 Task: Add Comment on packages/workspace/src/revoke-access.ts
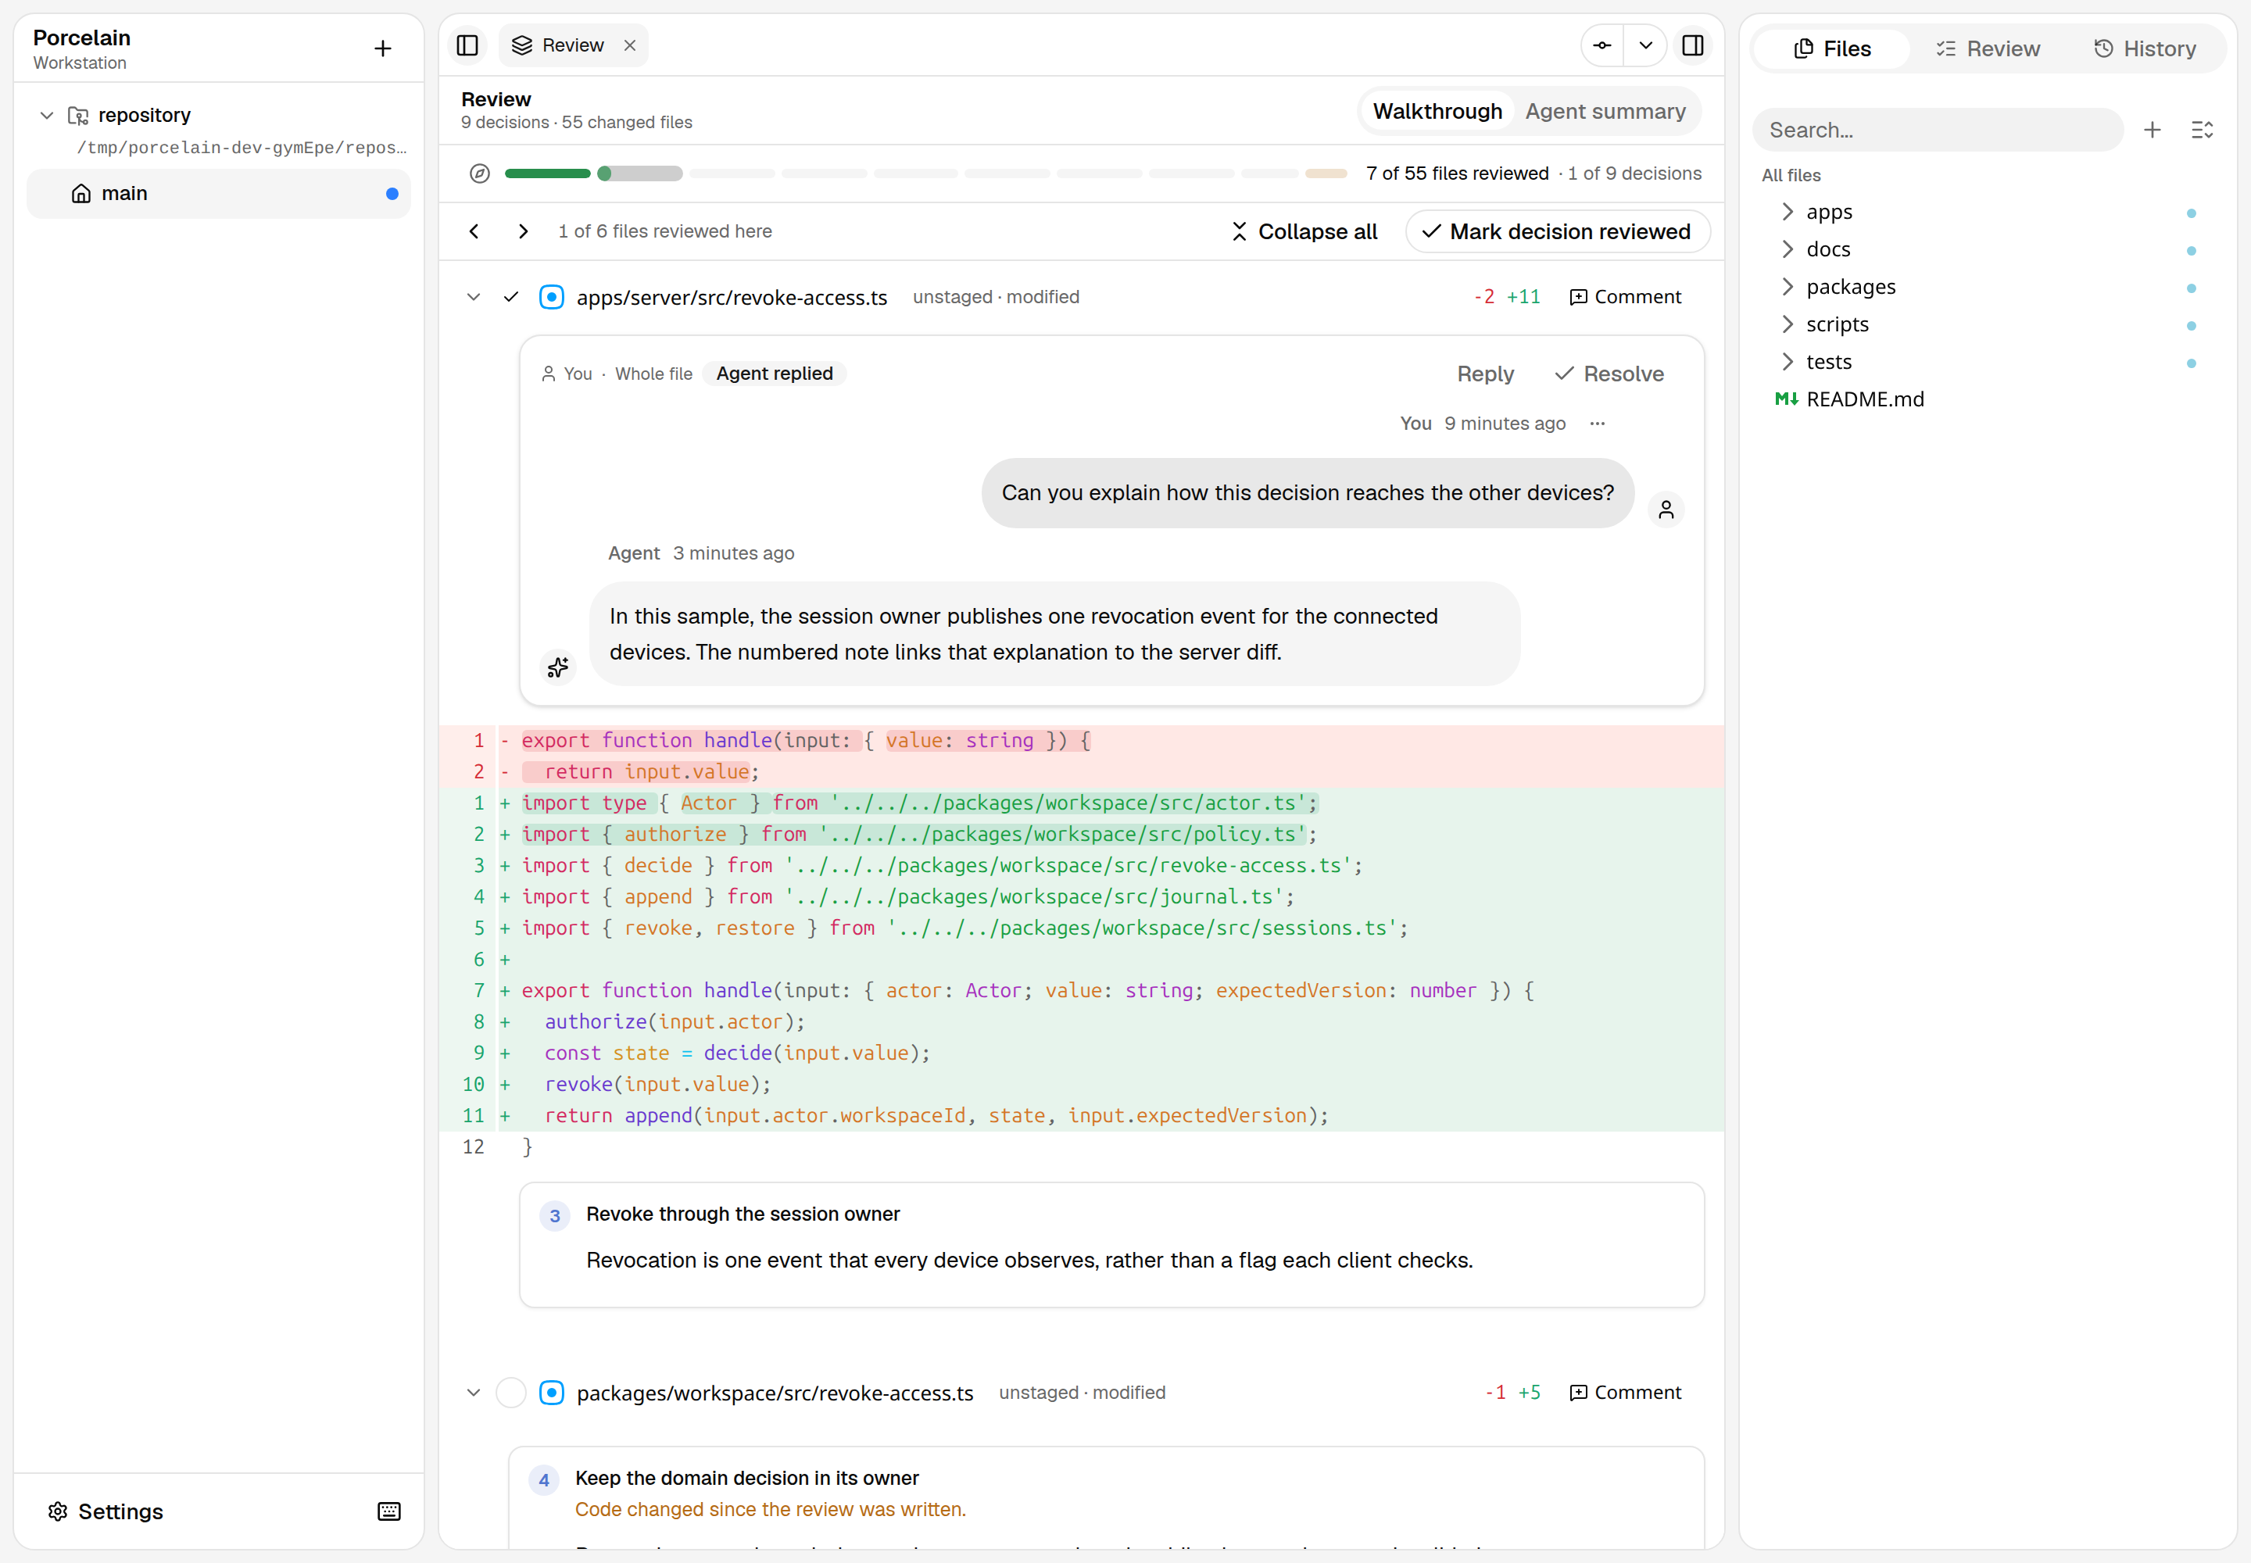[1625, 1393]
